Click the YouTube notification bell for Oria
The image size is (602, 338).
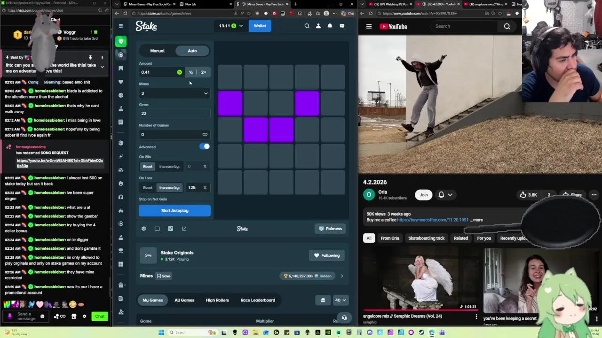[x=441, y=195]
